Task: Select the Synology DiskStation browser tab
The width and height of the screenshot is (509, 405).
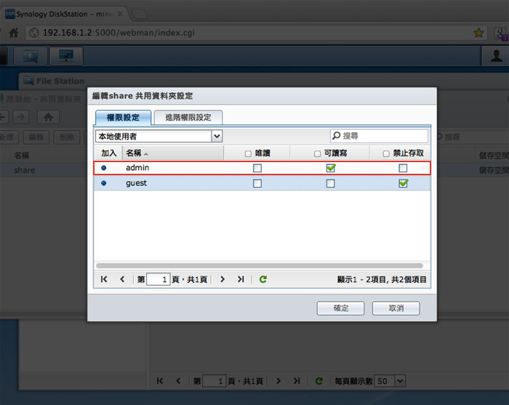Action: pyautogui.click(x=65, y=14)
